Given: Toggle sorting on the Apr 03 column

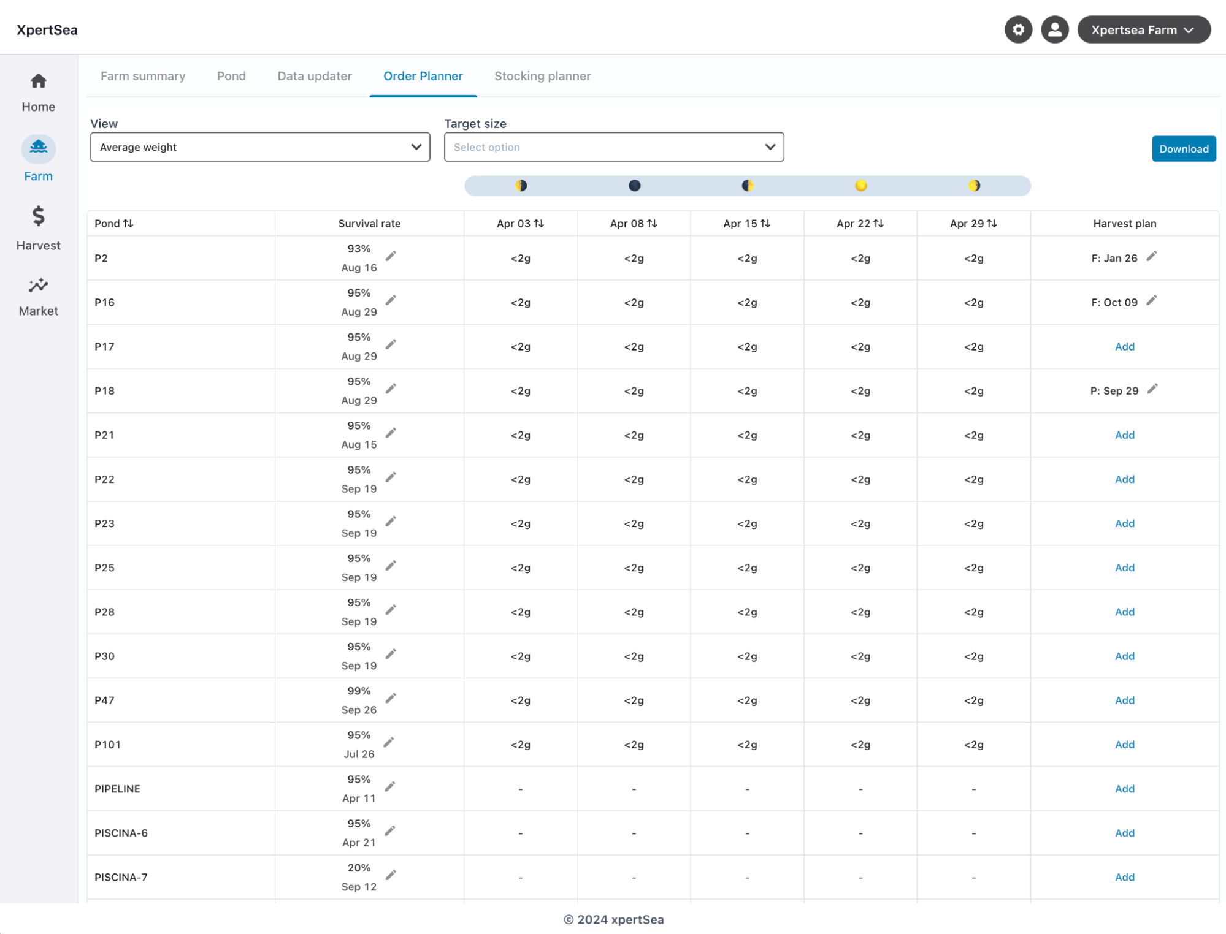Looking at the screenshot, I should pyautogui.click(x=539, y=223).
